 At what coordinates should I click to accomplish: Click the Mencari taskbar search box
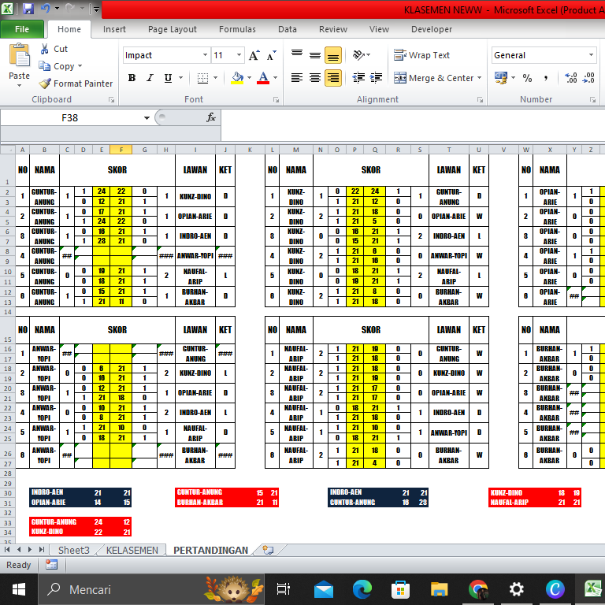click(x=151, y=589)
